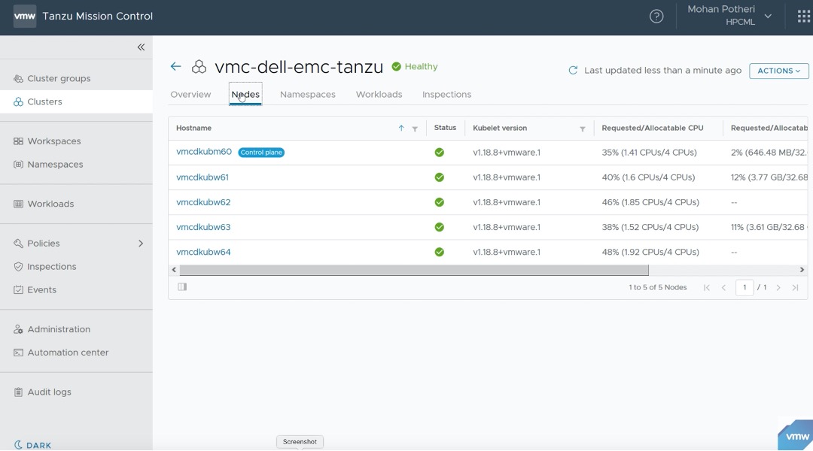Open node vmcdkubw64

point(203,252)
